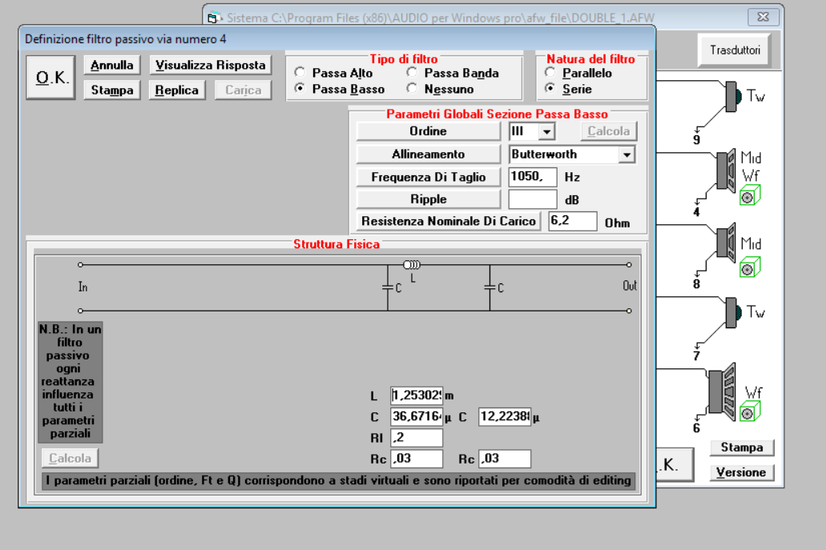Select the Mid Wf speaker icon
The width and height of the screenshot is (826, 550).
coord(727,170)
